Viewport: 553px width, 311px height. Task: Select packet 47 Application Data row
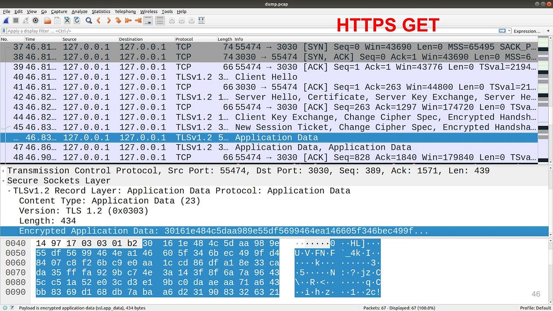pyautogui.click(x=269, y=147)
